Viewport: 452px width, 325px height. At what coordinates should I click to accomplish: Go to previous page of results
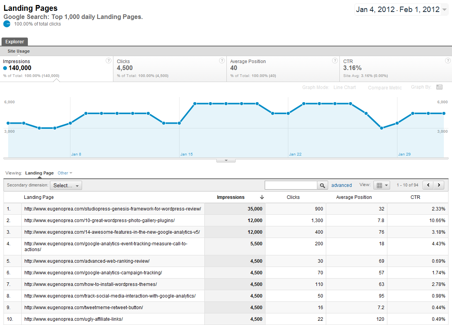click(428, 185)
